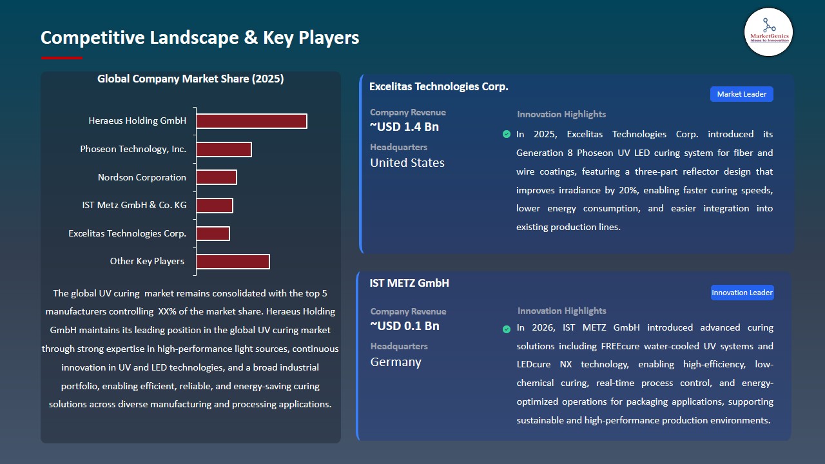Click the "Excelitas Technologies Corp." axis label
The height and width of the screenshot is (464, 825).
(x=128, y=233)
